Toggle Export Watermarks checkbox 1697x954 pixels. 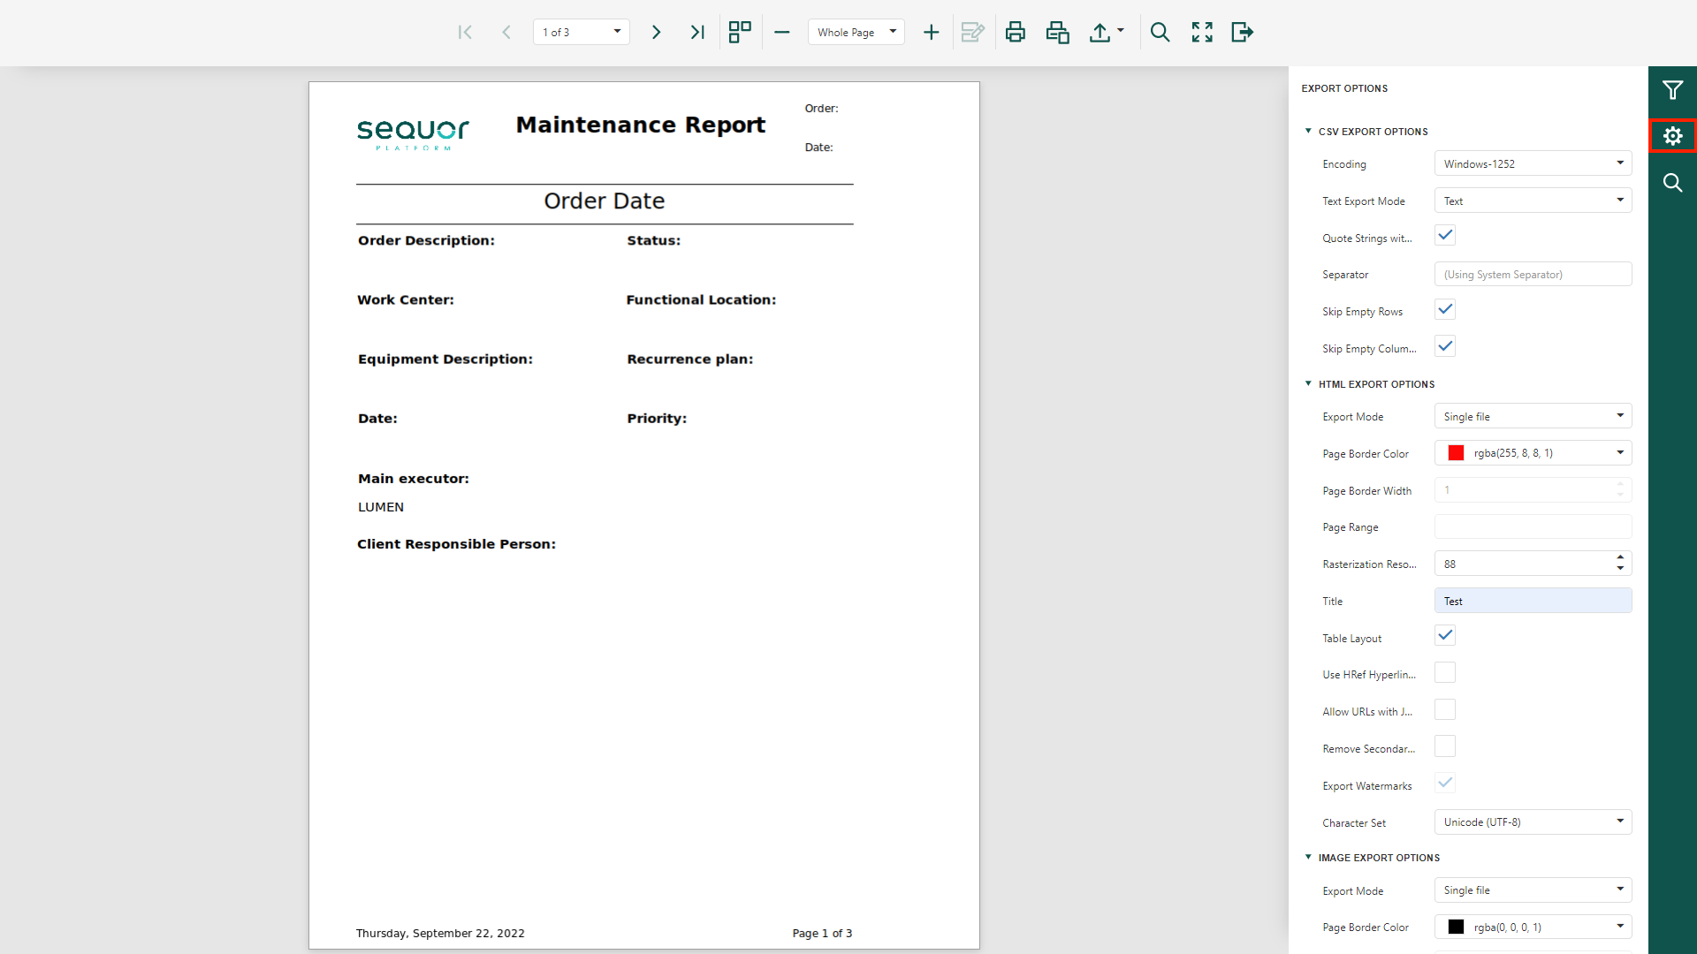click(1445, 784)
